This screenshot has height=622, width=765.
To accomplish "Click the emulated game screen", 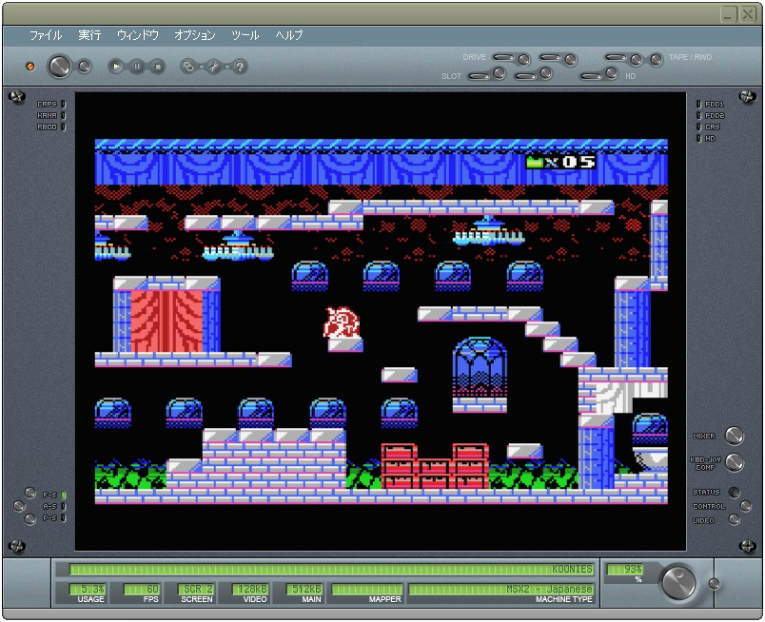I will pyautogui.click(x=381, y=321).
